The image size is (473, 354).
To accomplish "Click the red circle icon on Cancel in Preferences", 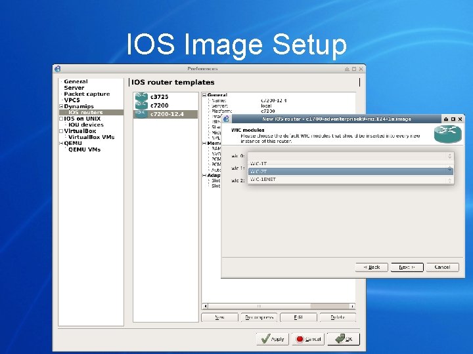I will 300,340.
